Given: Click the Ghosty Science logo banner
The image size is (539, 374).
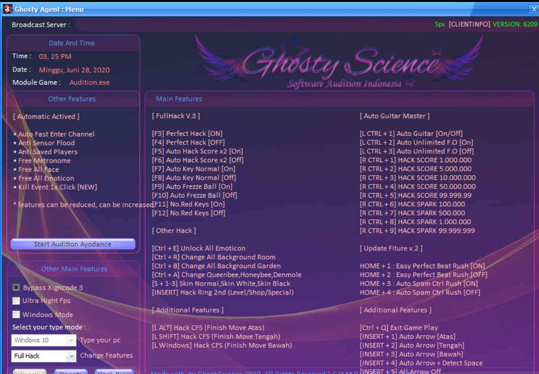Looking at the screenshot, I should coord(338,62).
